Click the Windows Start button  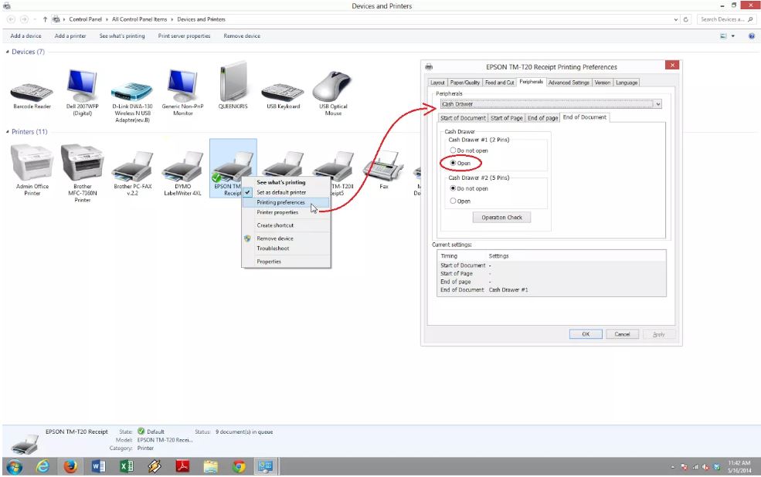click(x=15, y=466)
